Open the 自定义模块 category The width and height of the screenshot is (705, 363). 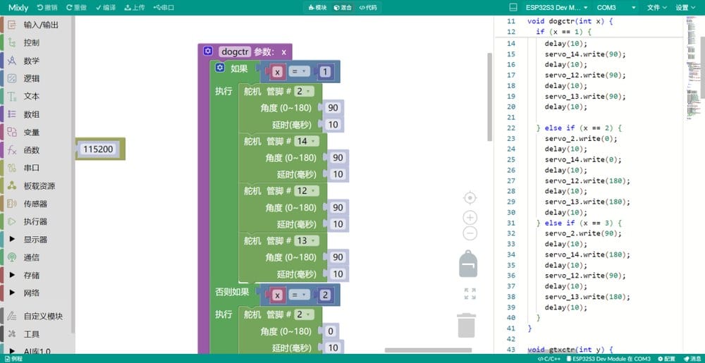click(36, 316)
